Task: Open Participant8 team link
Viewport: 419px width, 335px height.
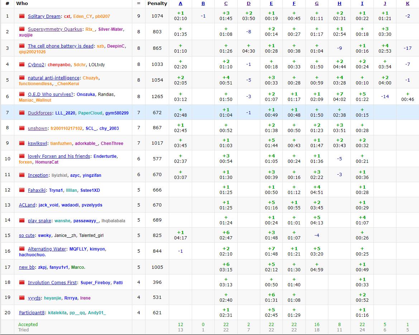Action: click(32, 313)
